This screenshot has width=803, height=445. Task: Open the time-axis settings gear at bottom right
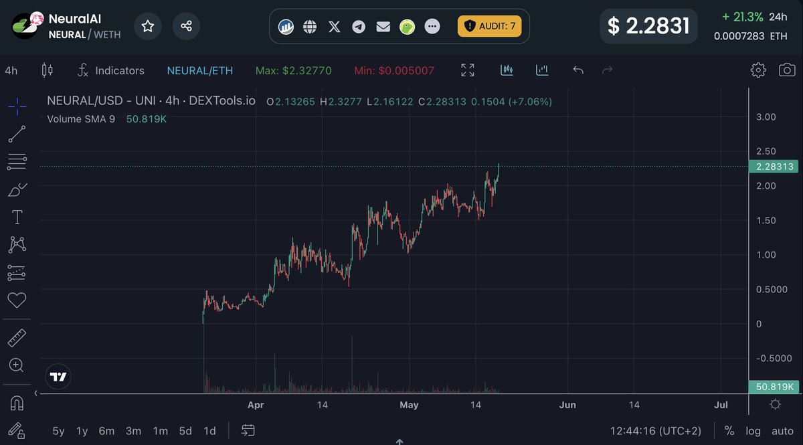pos(775,404)
